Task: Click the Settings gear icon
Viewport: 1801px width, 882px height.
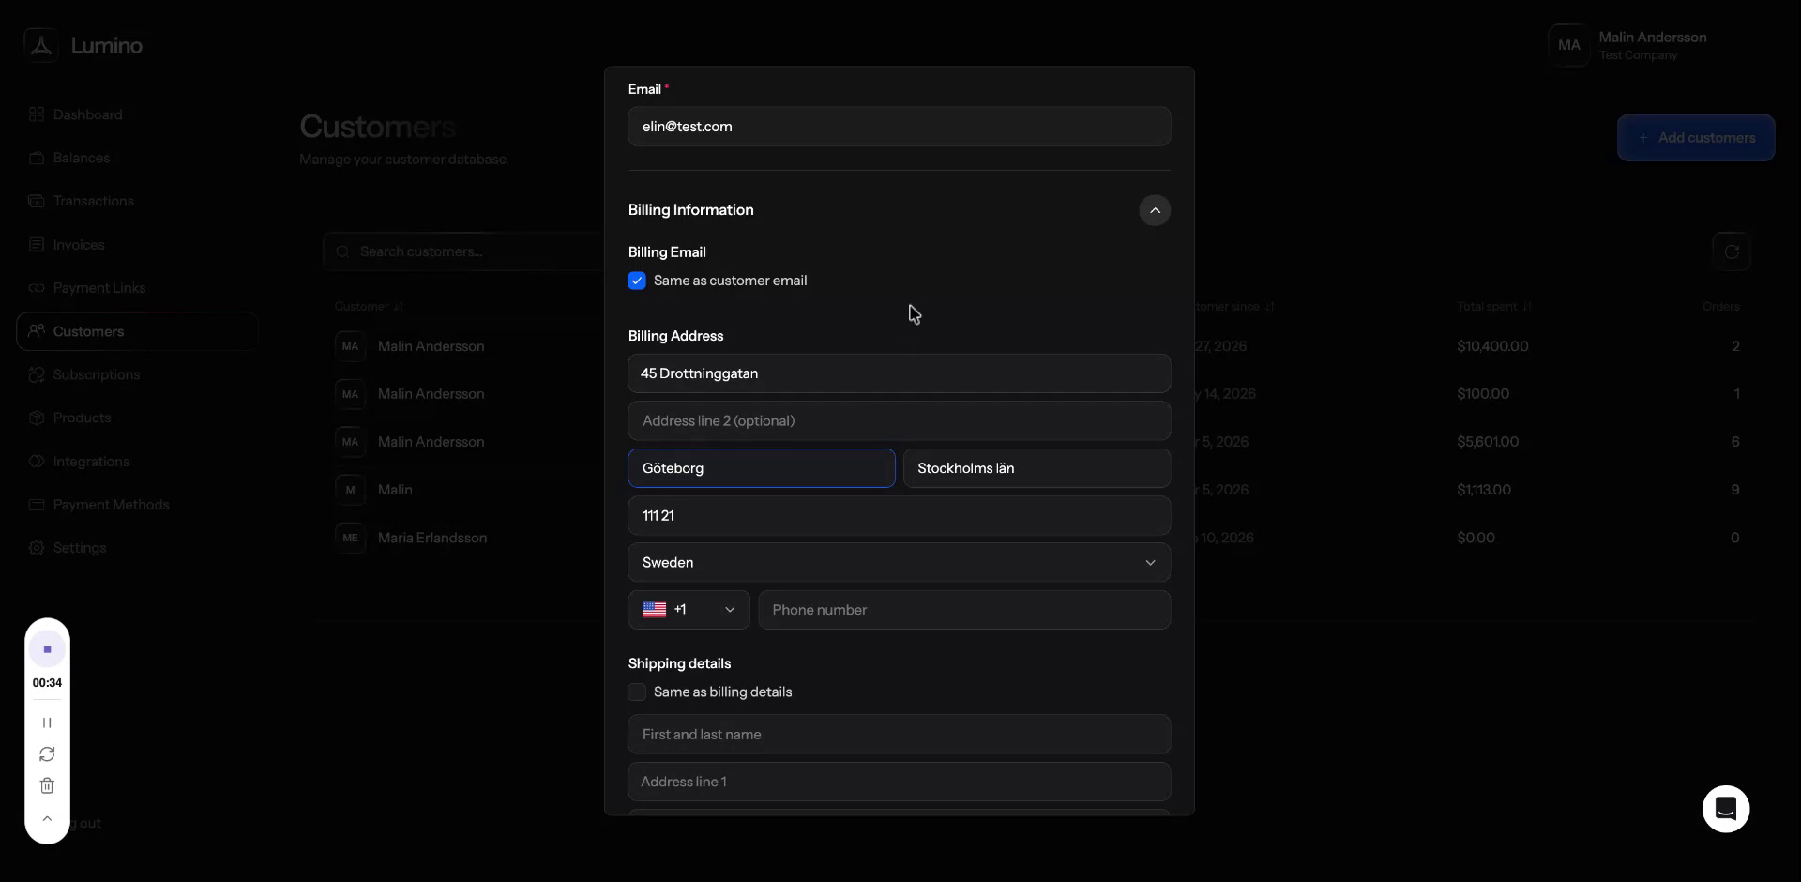Action: [37, 548]
